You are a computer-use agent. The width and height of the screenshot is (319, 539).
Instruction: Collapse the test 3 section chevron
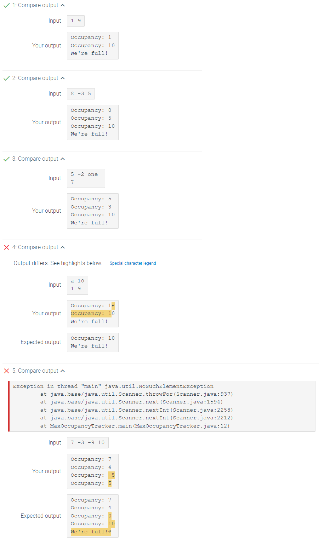tap(62, 159)
